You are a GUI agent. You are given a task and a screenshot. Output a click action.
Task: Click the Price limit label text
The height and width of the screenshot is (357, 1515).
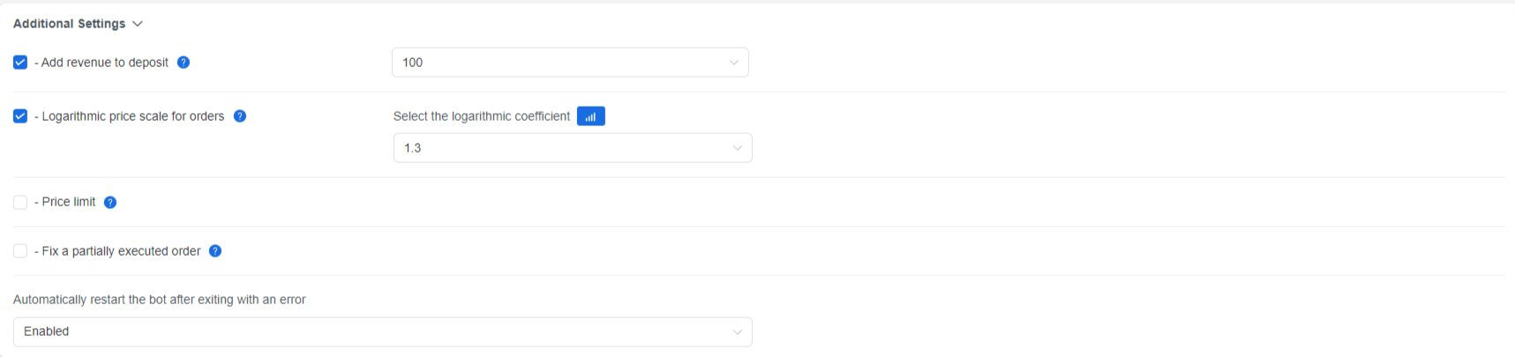point(65,202)
